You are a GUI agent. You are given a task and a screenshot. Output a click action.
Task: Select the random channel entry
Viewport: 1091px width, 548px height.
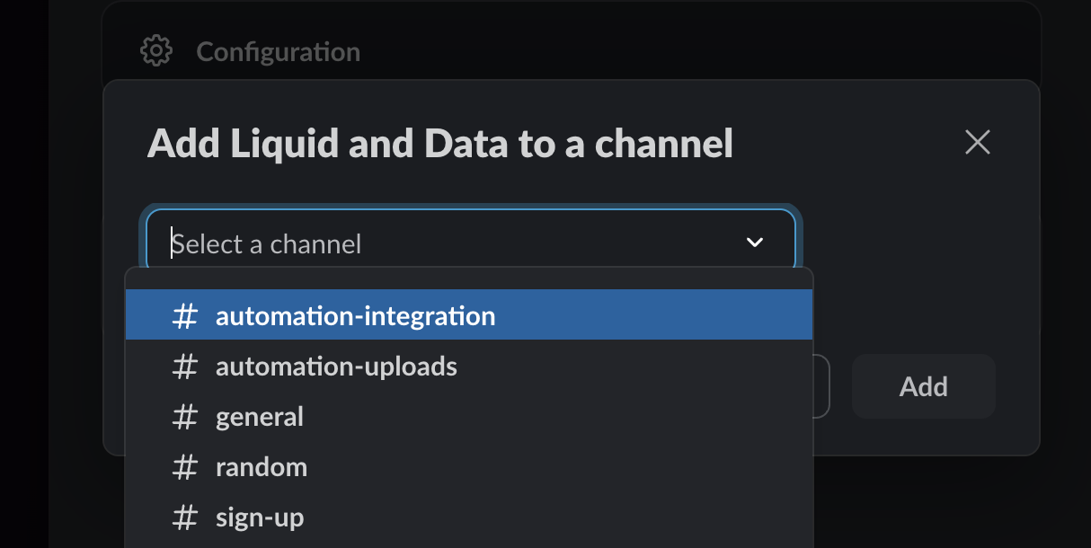tap(469, 466)
